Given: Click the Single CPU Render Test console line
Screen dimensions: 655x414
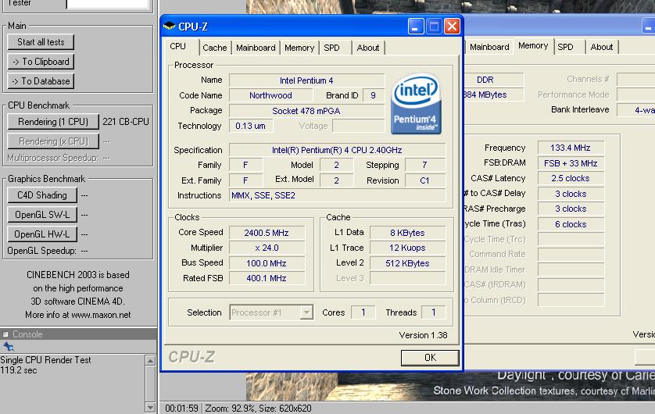Looking at the screenshot, I should [x=45, y=360].
